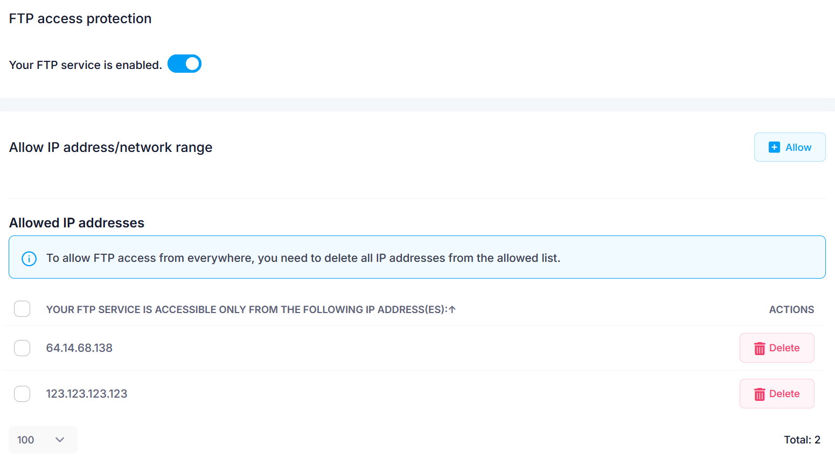Viewport: 835px width, 458px height.
Task: Select the checkbox next to 64.14.68.138
Action: [22, 348]
